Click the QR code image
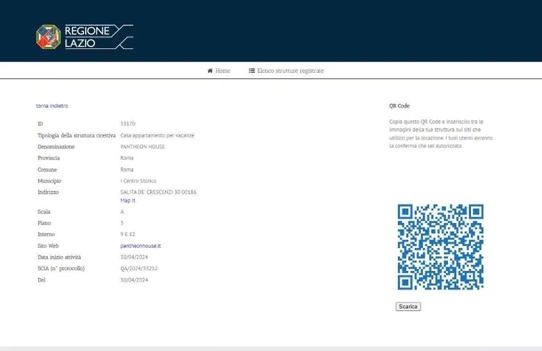Viewport: 542px width, 351px height. coord(441,247)
